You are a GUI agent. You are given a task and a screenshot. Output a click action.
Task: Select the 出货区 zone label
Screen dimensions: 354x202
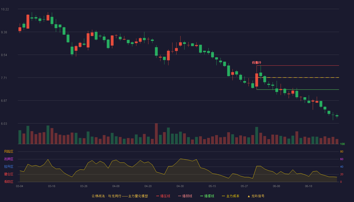click(9, 159)
